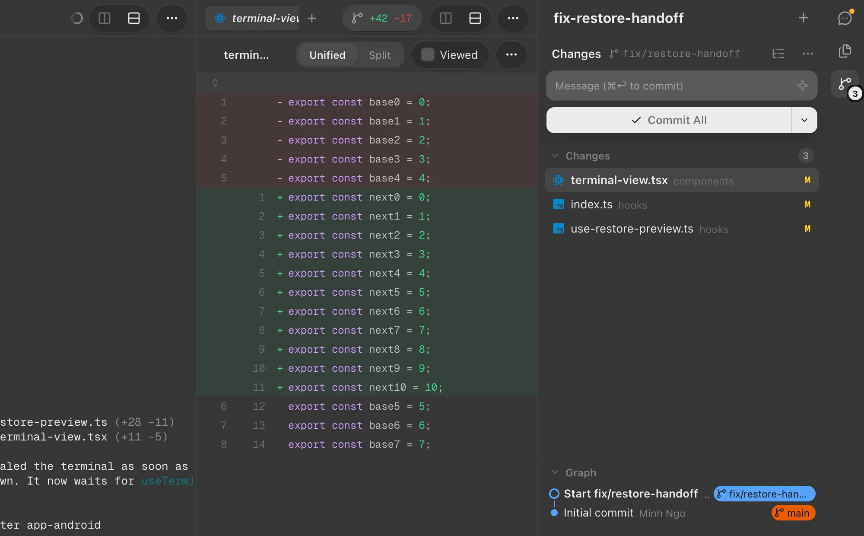This screenshot has width=864, height=536.
Task: Select the Initial commit entry in the Graph
Action: tap(598, 513)
